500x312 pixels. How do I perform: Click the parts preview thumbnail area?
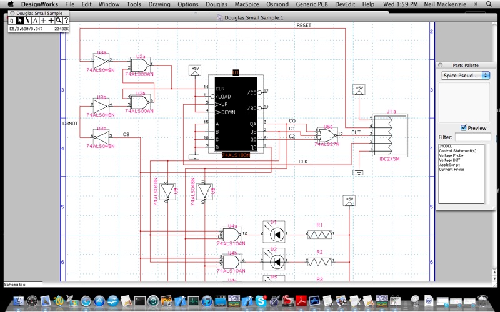coord(464,102)
